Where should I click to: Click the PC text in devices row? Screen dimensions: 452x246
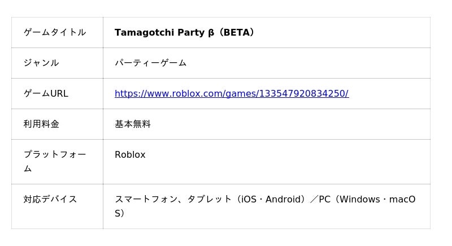(x=324, y=200)
